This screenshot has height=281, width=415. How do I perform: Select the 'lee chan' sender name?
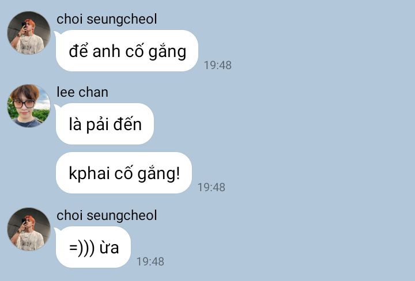tap(82, 92)
